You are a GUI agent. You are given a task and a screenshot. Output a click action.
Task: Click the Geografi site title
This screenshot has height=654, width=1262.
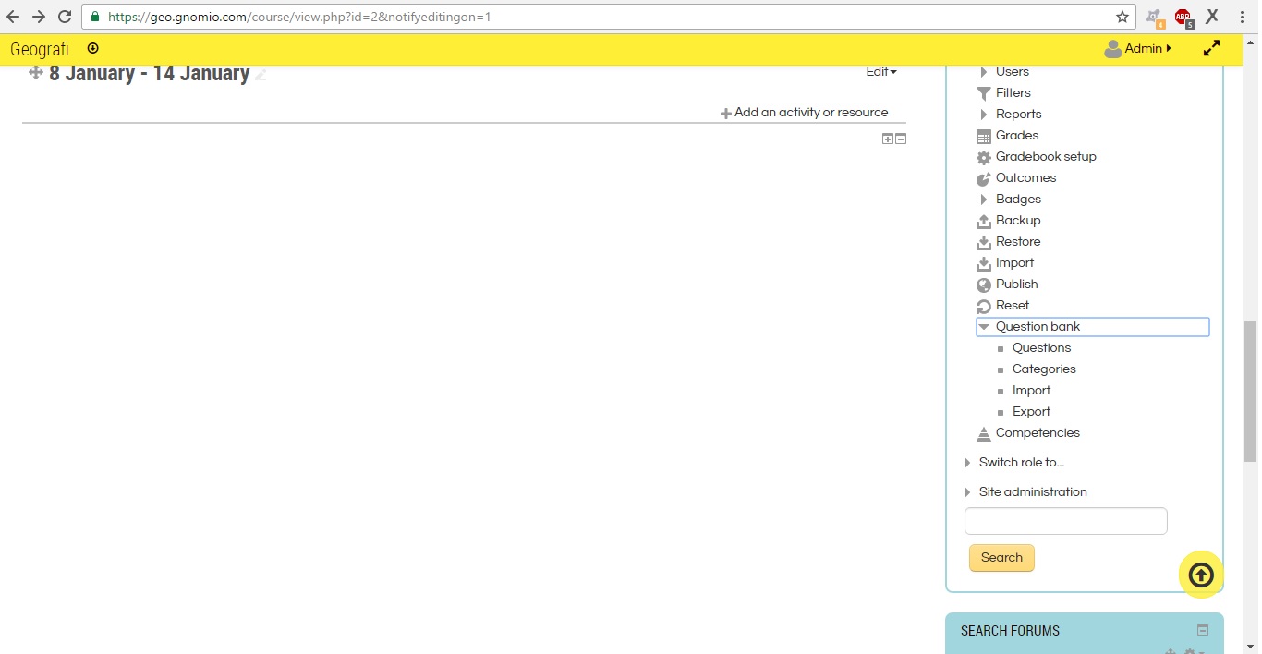40,49
